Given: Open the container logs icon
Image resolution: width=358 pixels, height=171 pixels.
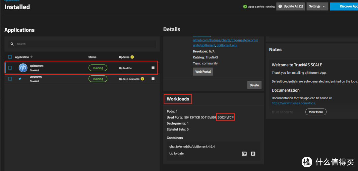Looking at the screenshot, I should click(253, 154).
